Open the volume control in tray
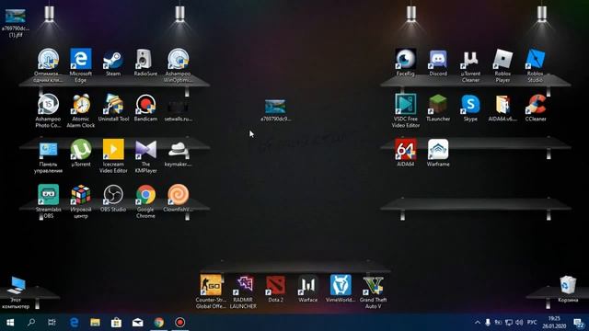The height and width of the screenshot is (331, 589). (x=519, y=323)
